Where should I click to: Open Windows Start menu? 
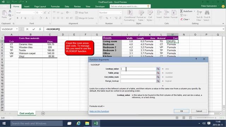click(4, 123)
